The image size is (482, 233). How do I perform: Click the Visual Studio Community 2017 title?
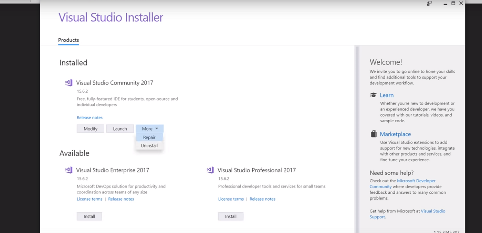click(115, 83)
